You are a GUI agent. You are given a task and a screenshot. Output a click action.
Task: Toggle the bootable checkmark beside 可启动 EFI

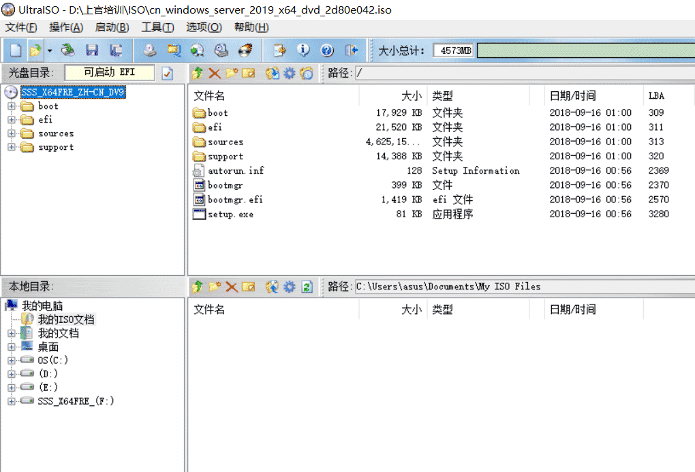tap(168, 73)
